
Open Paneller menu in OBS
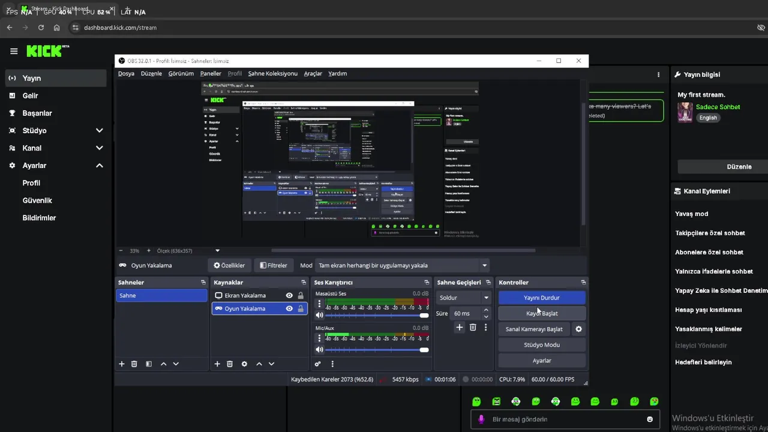[x=211, y=73]
